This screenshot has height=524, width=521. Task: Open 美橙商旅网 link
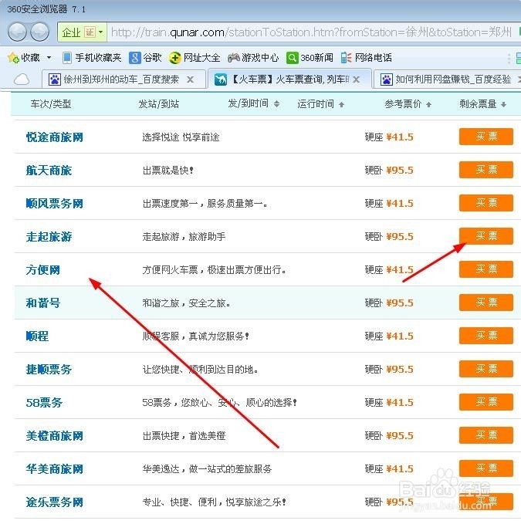click(x=55, y=436)
